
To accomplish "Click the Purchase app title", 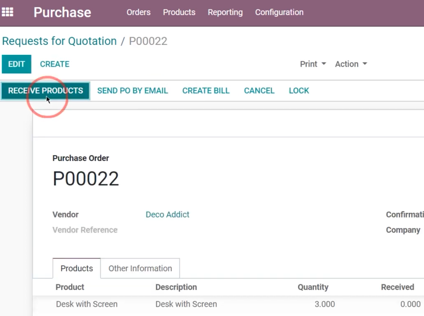I will click(x=62, y=12).
